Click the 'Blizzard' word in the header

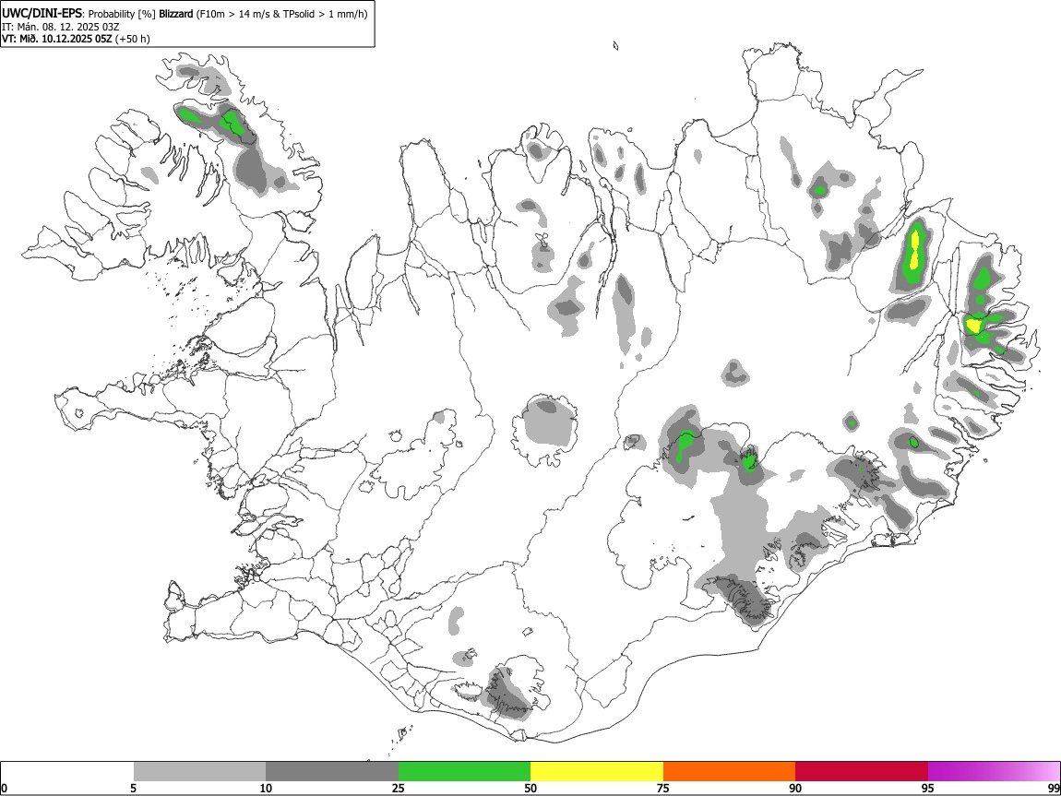pyautogui.click(x=176, y=14)
